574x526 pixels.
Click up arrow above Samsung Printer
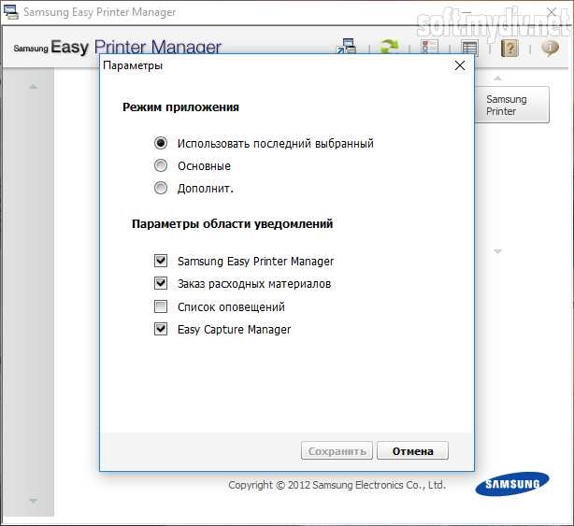point(497,78)
